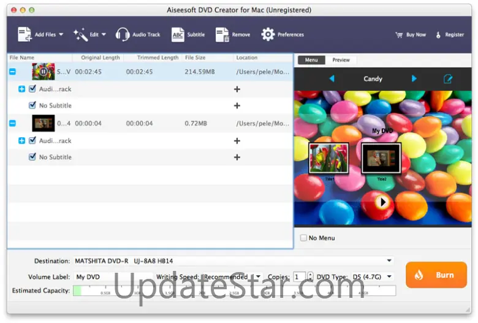Edit the Candy menu template icon
Screen dimensions: 478x323
[x=447, y=78]
